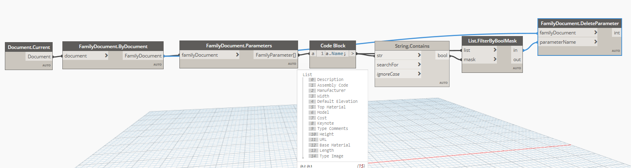The height and width of the screenshot is (168, 631).
Task: Click the @L2 level label
Action: [303, 166]
